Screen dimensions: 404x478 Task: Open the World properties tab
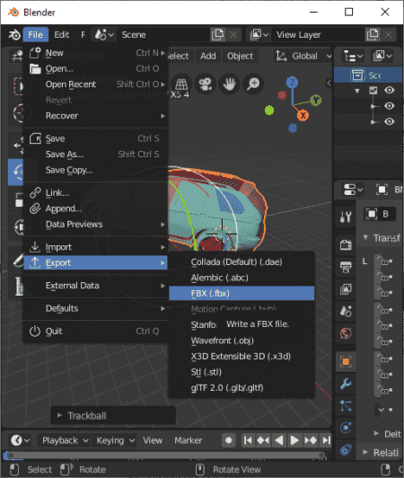click(346, 333)
